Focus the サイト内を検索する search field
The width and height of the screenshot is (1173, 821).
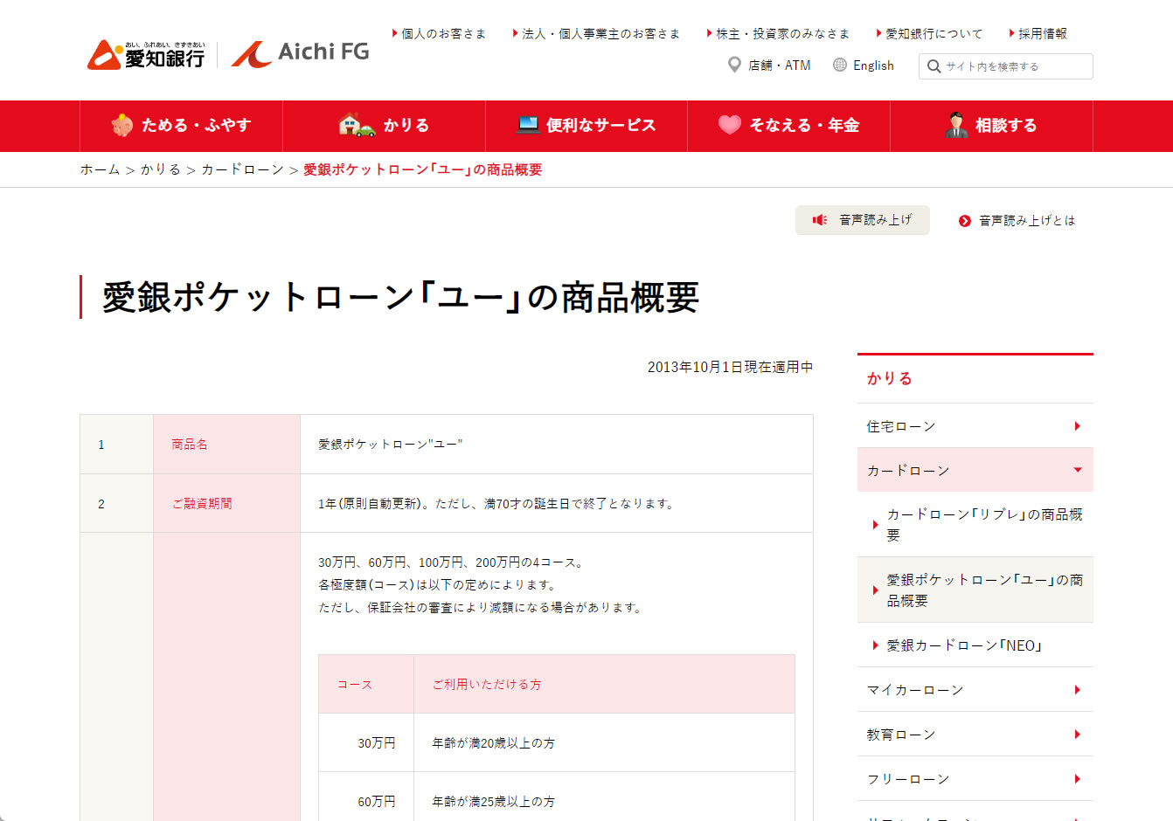click(x=1014, y=66)
